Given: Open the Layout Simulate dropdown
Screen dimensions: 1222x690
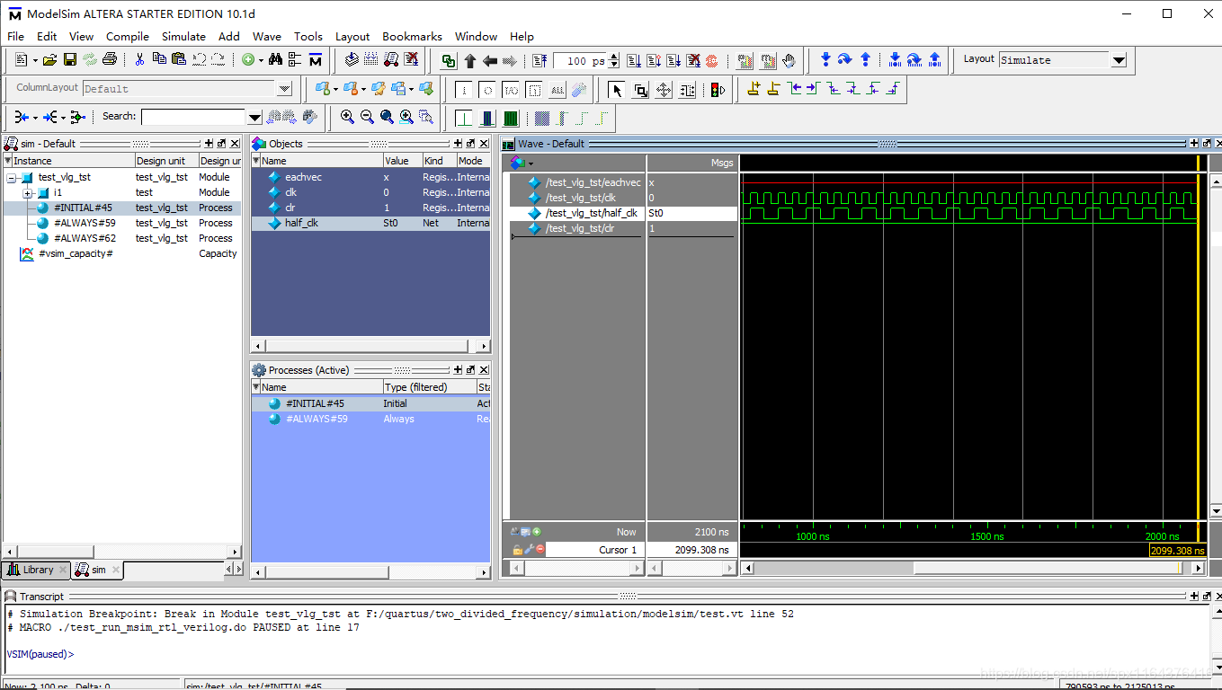Looking at the screenshot, I should pyautogui.click(x=1119, y=60).
